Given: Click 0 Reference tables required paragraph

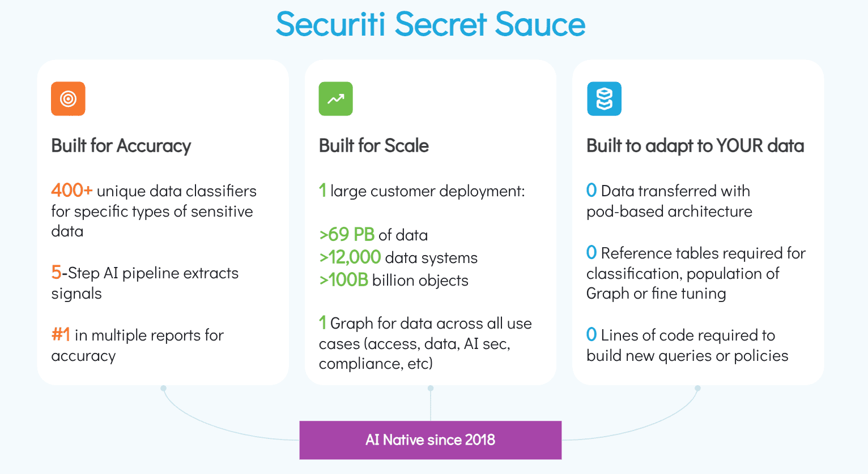Looking at the screenshot, I should (x=696, y=273).
